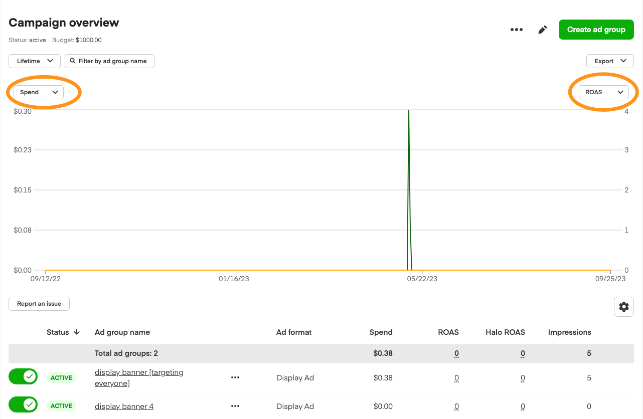This screenshot has height=419, width=643.
Task: Open the Lifetime date range dropdown
Action: pos(34,61)
